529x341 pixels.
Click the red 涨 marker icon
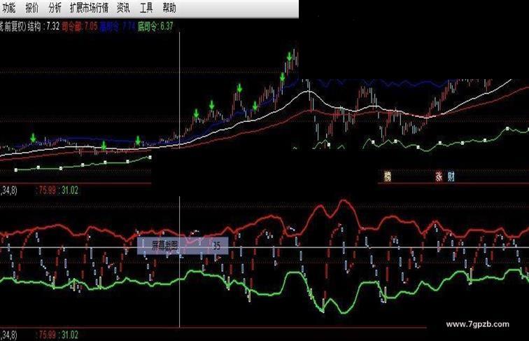[x=439, y=176]
